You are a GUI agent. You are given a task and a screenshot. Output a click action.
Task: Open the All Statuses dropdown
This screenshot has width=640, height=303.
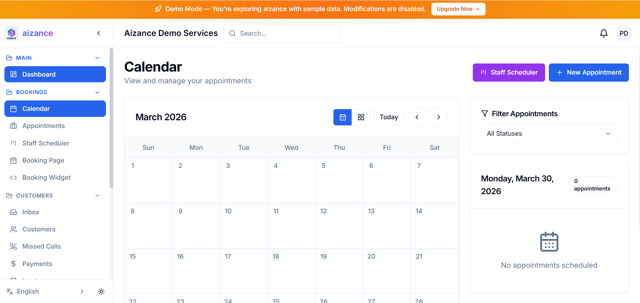click(x=549, y=134)
